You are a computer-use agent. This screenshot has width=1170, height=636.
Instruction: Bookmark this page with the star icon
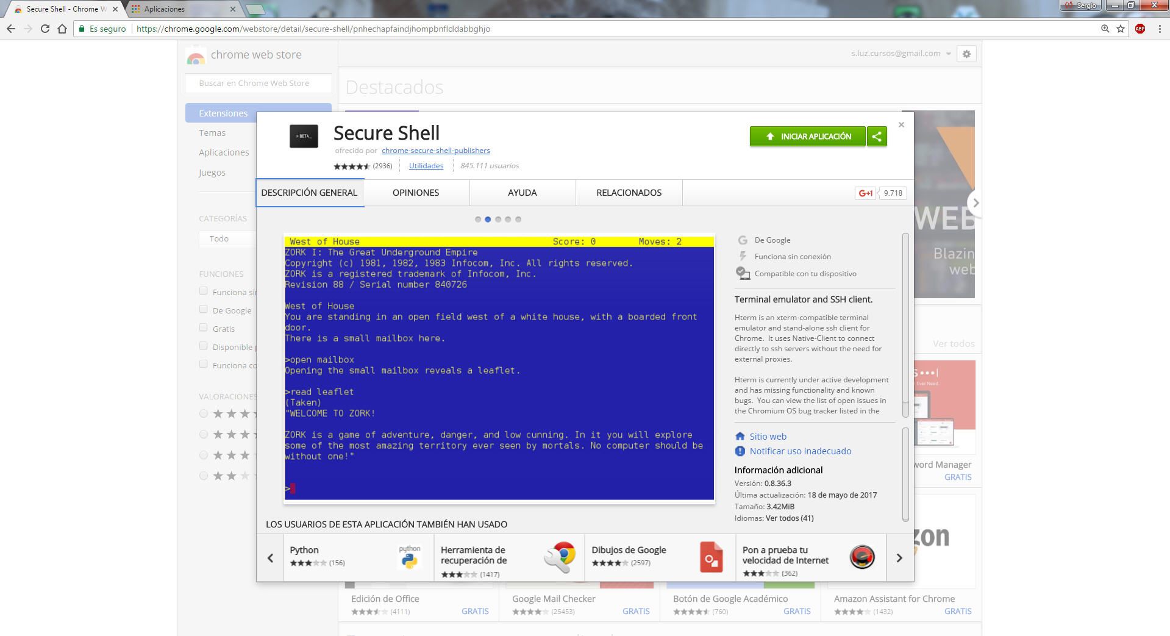[1121, 29]
